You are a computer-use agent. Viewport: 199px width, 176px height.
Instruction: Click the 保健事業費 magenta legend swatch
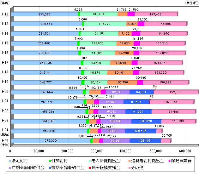click(169, 161)
